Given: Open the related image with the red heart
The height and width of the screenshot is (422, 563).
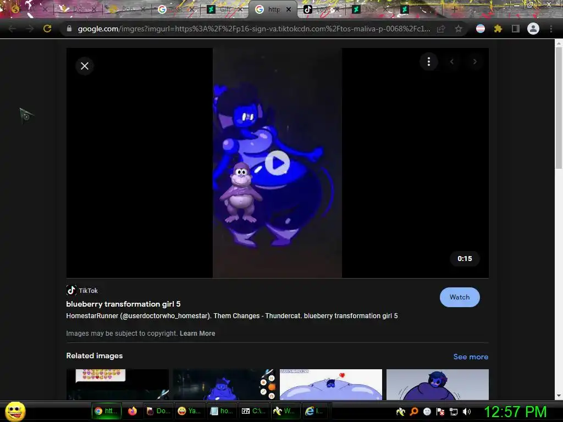Looking at the screenshot, I should point(330,384).
